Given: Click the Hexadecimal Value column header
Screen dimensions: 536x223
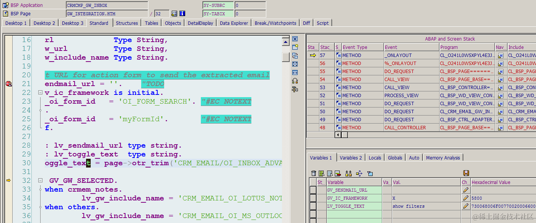Looking at the screenshot, I should coord(503,182).
